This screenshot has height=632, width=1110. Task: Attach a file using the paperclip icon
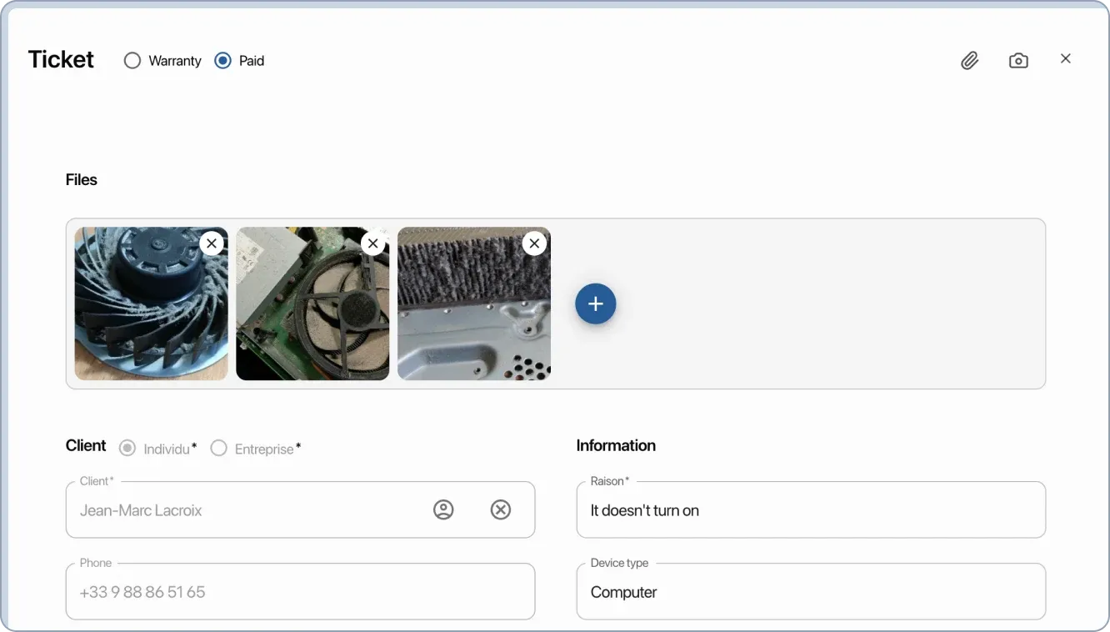pyautogui.click(x=969, y=60)
